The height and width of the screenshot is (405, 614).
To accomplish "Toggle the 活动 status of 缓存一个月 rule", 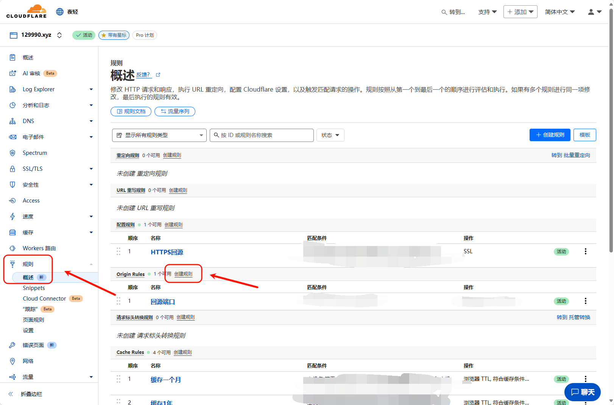I will (561, 379).
